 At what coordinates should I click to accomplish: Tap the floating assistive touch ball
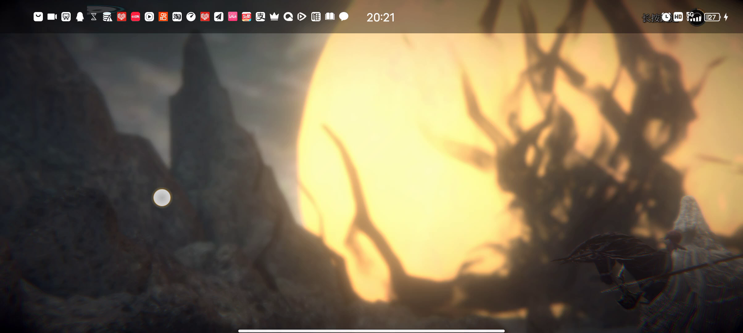[x=162, y=198]
